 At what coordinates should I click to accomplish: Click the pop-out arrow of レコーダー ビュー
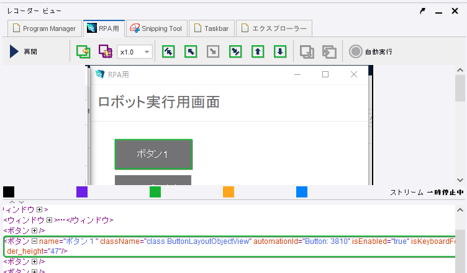pos(422,11)
